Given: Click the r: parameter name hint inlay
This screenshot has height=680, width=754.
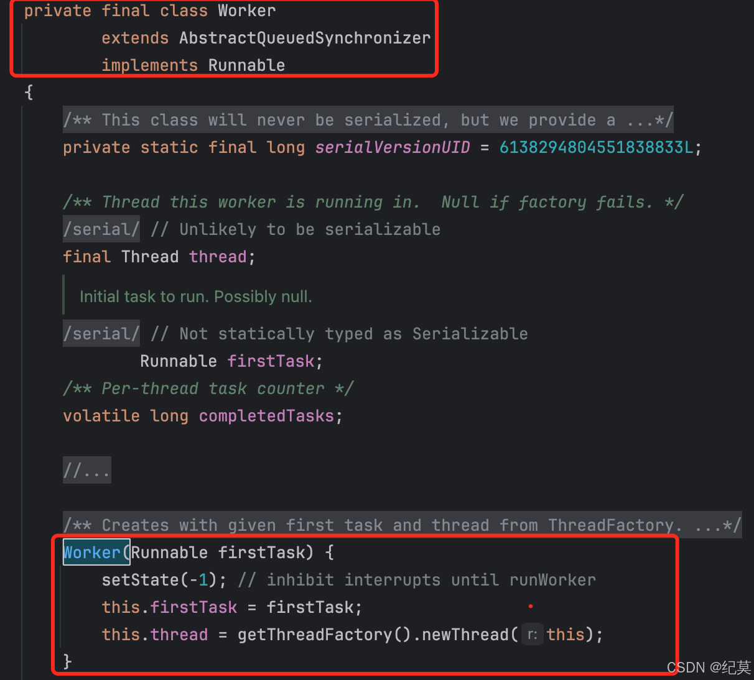Looking at the screenshot, I should pos(532,634).
